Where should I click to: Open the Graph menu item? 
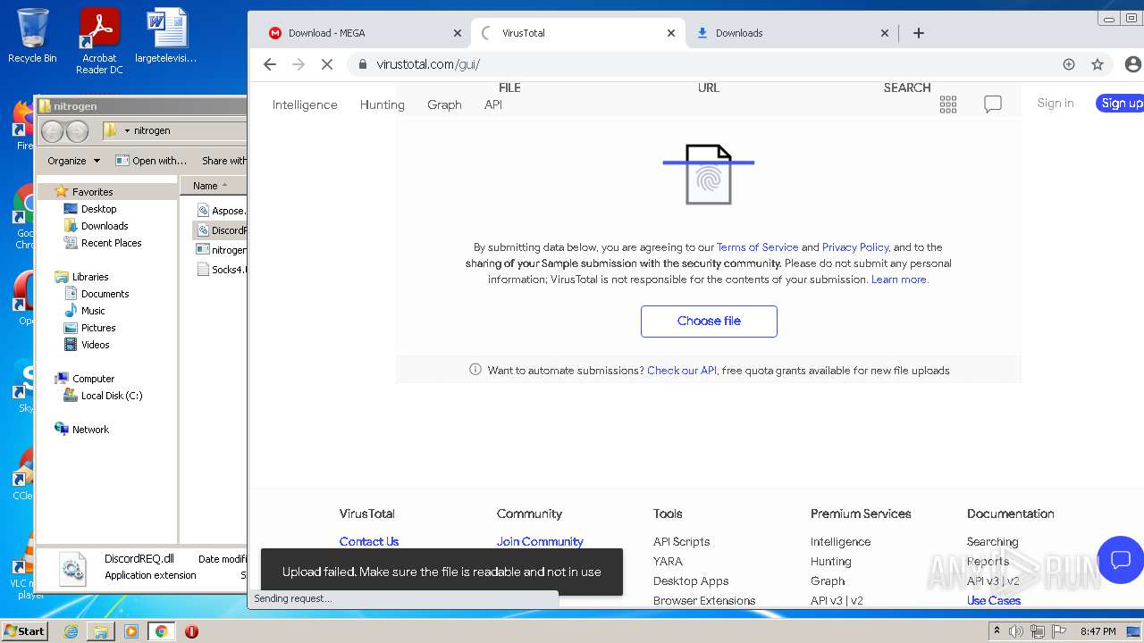click(444, 104)
